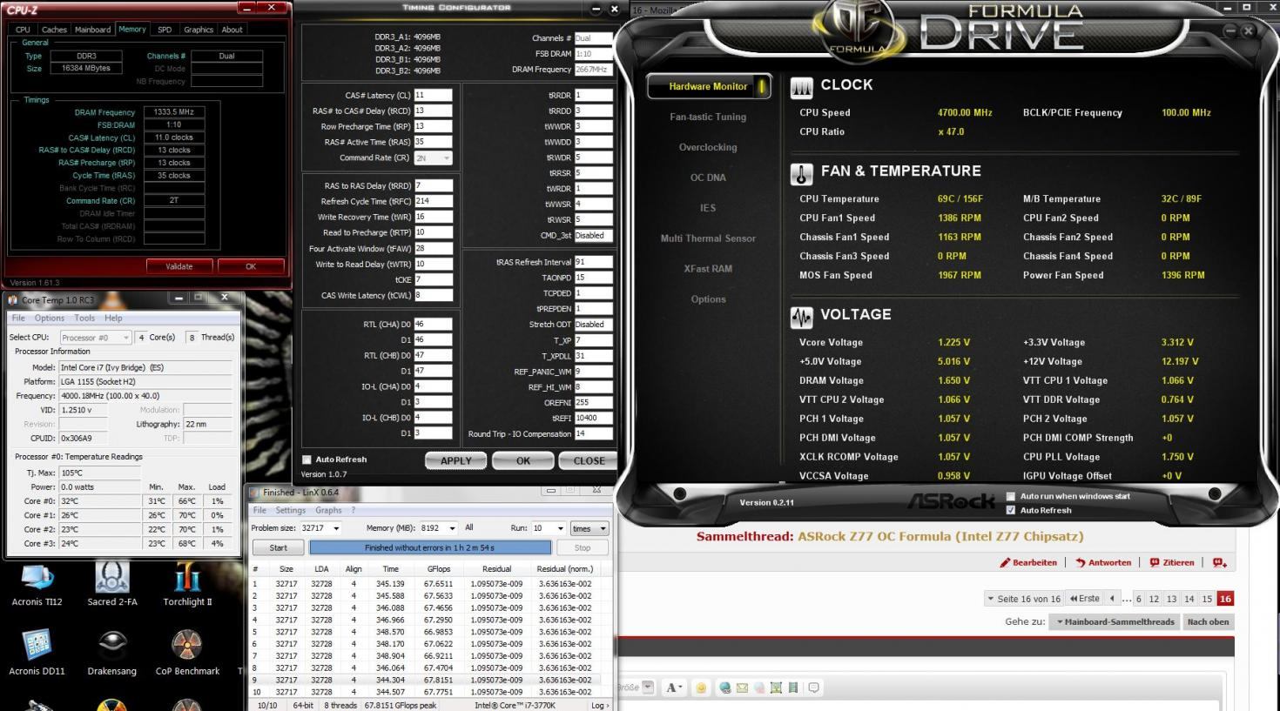Switch to CPU-Z Graphics tab
Viewport: 1280px width, 711px height.
(x=199, y=30)
